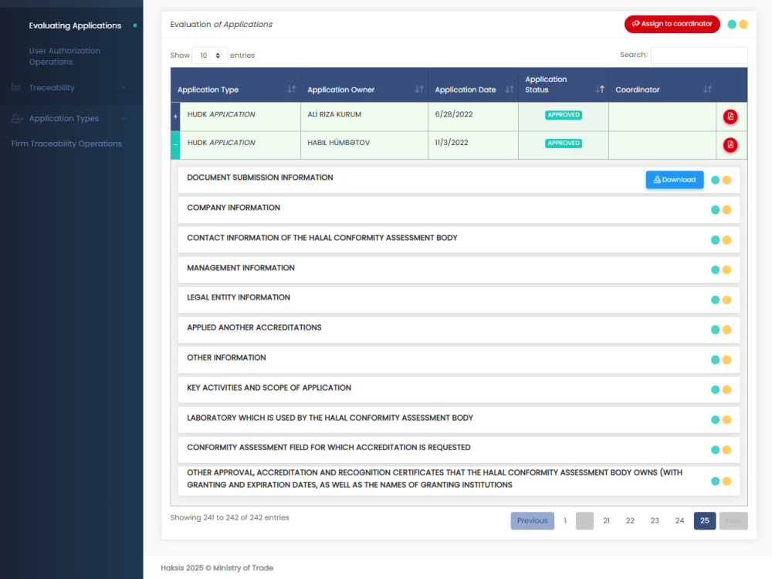The height and width of the screenshot is (579, 772).
Task: Click green dot on Applied Another Accreditations
Action: pyautogui.click(x=716, y=330)
